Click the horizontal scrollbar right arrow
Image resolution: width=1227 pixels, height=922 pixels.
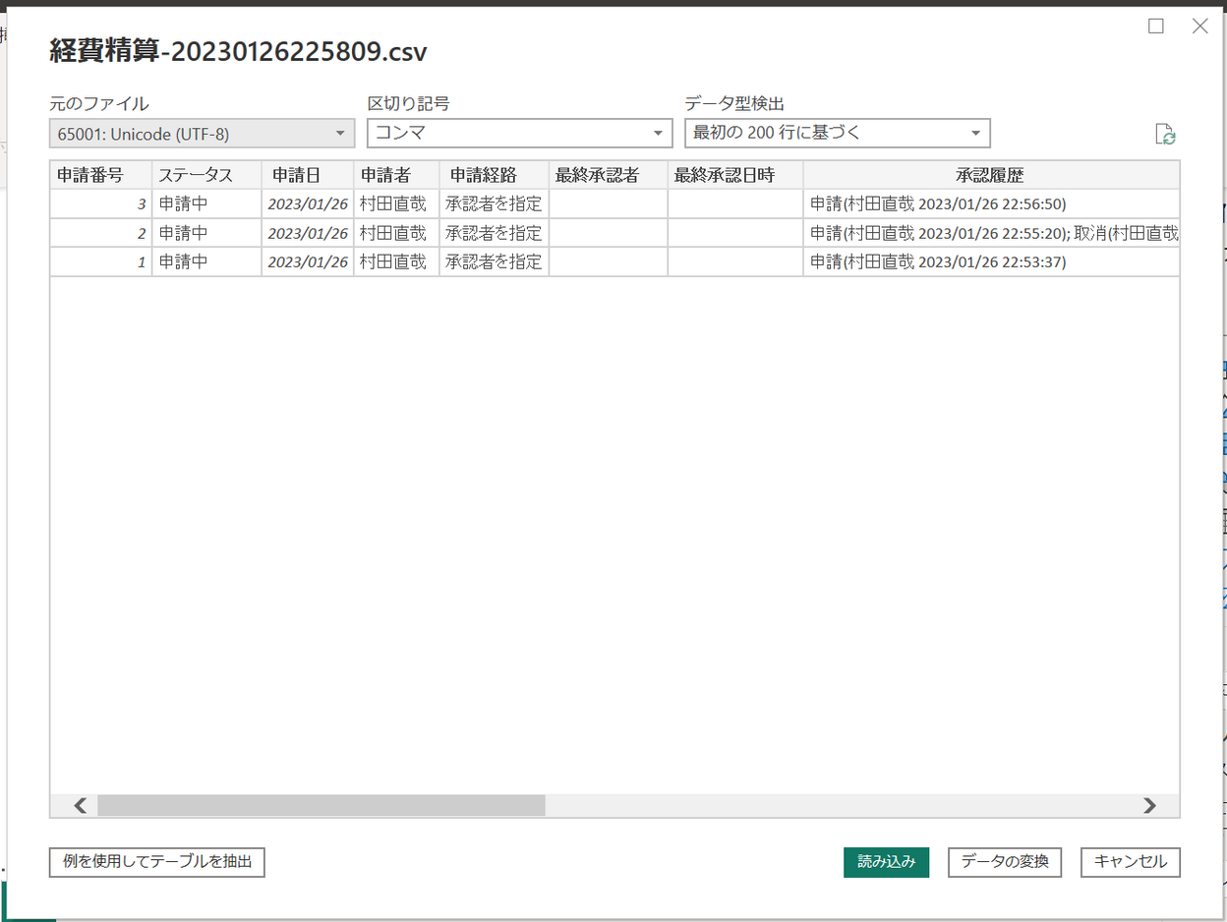click(1149, 806)
